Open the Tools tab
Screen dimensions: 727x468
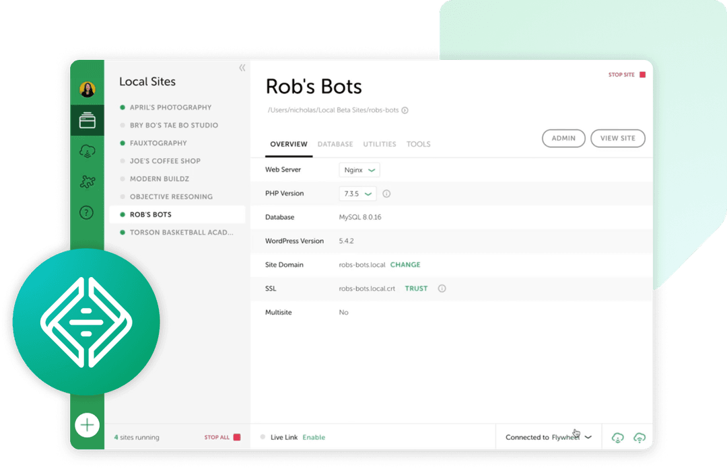[419, 144]
